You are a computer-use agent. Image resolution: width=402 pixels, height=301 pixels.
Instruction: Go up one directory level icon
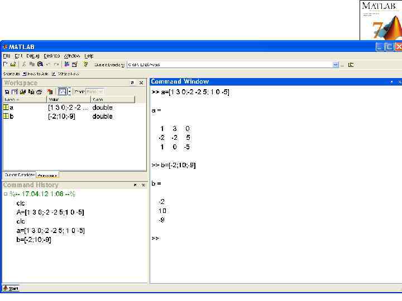coord(351,65)
